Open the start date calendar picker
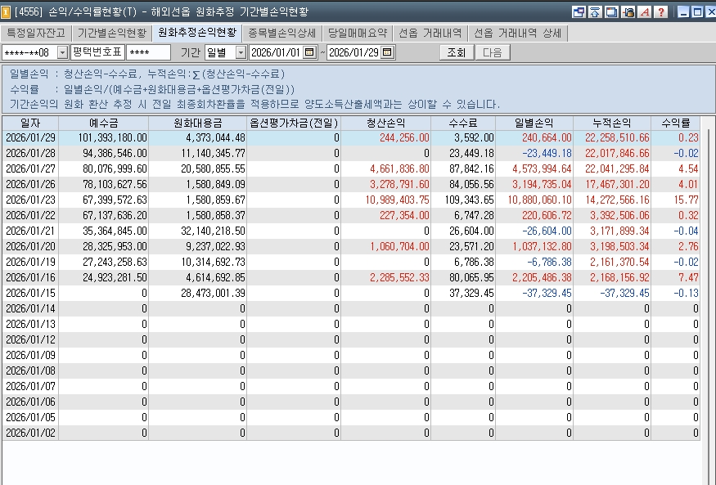This screenshot has height=485, width=716. 309,52
